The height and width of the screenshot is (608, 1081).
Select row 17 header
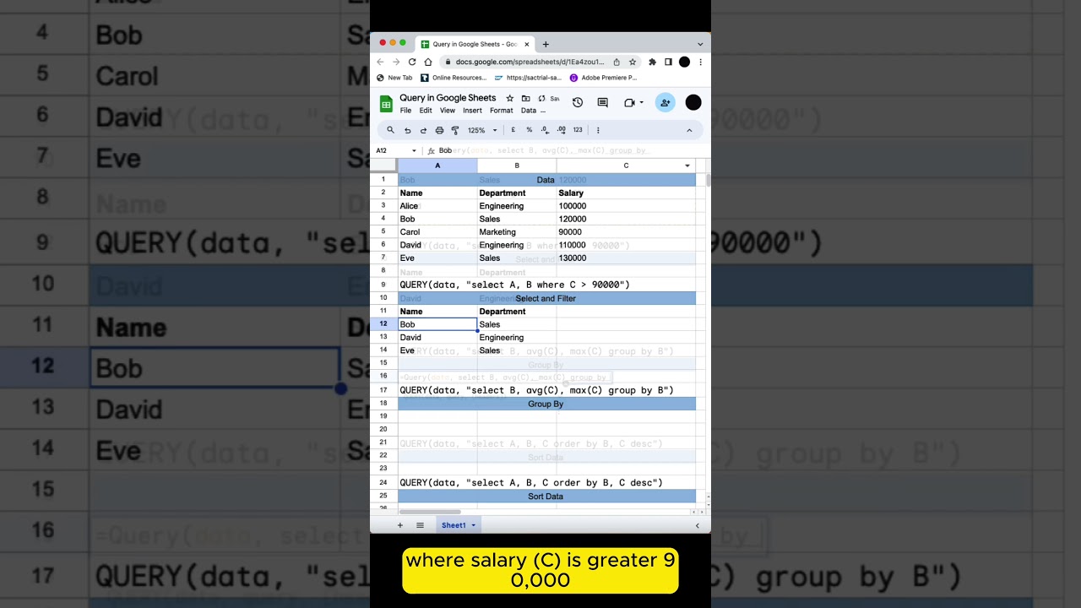pyautogui.click(x=383, y=390)
